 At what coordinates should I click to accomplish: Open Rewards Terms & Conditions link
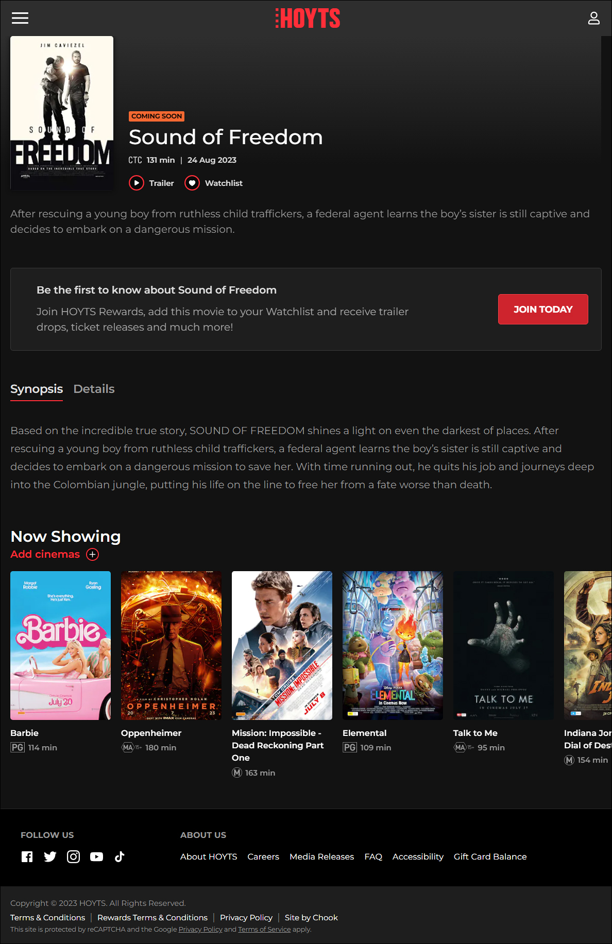pos(152,918)
